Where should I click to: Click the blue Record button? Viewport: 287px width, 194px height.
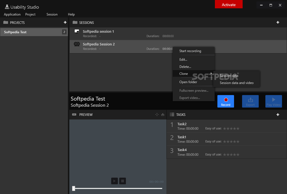pyautogui.click(x=225, y=101)
